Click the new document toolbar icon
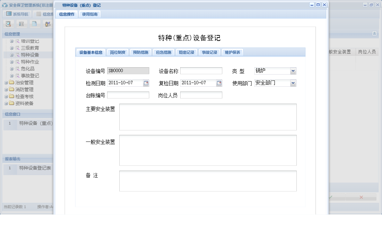Viewport: 382px width, 248px height. pos(34,24)
